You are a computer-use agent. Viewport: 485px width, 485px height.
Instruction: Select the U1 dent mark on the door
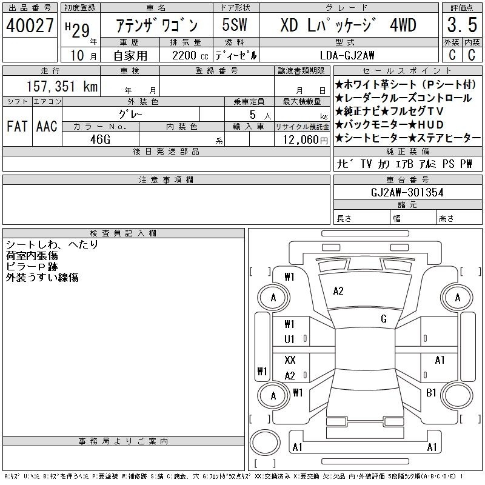(290, 339)
